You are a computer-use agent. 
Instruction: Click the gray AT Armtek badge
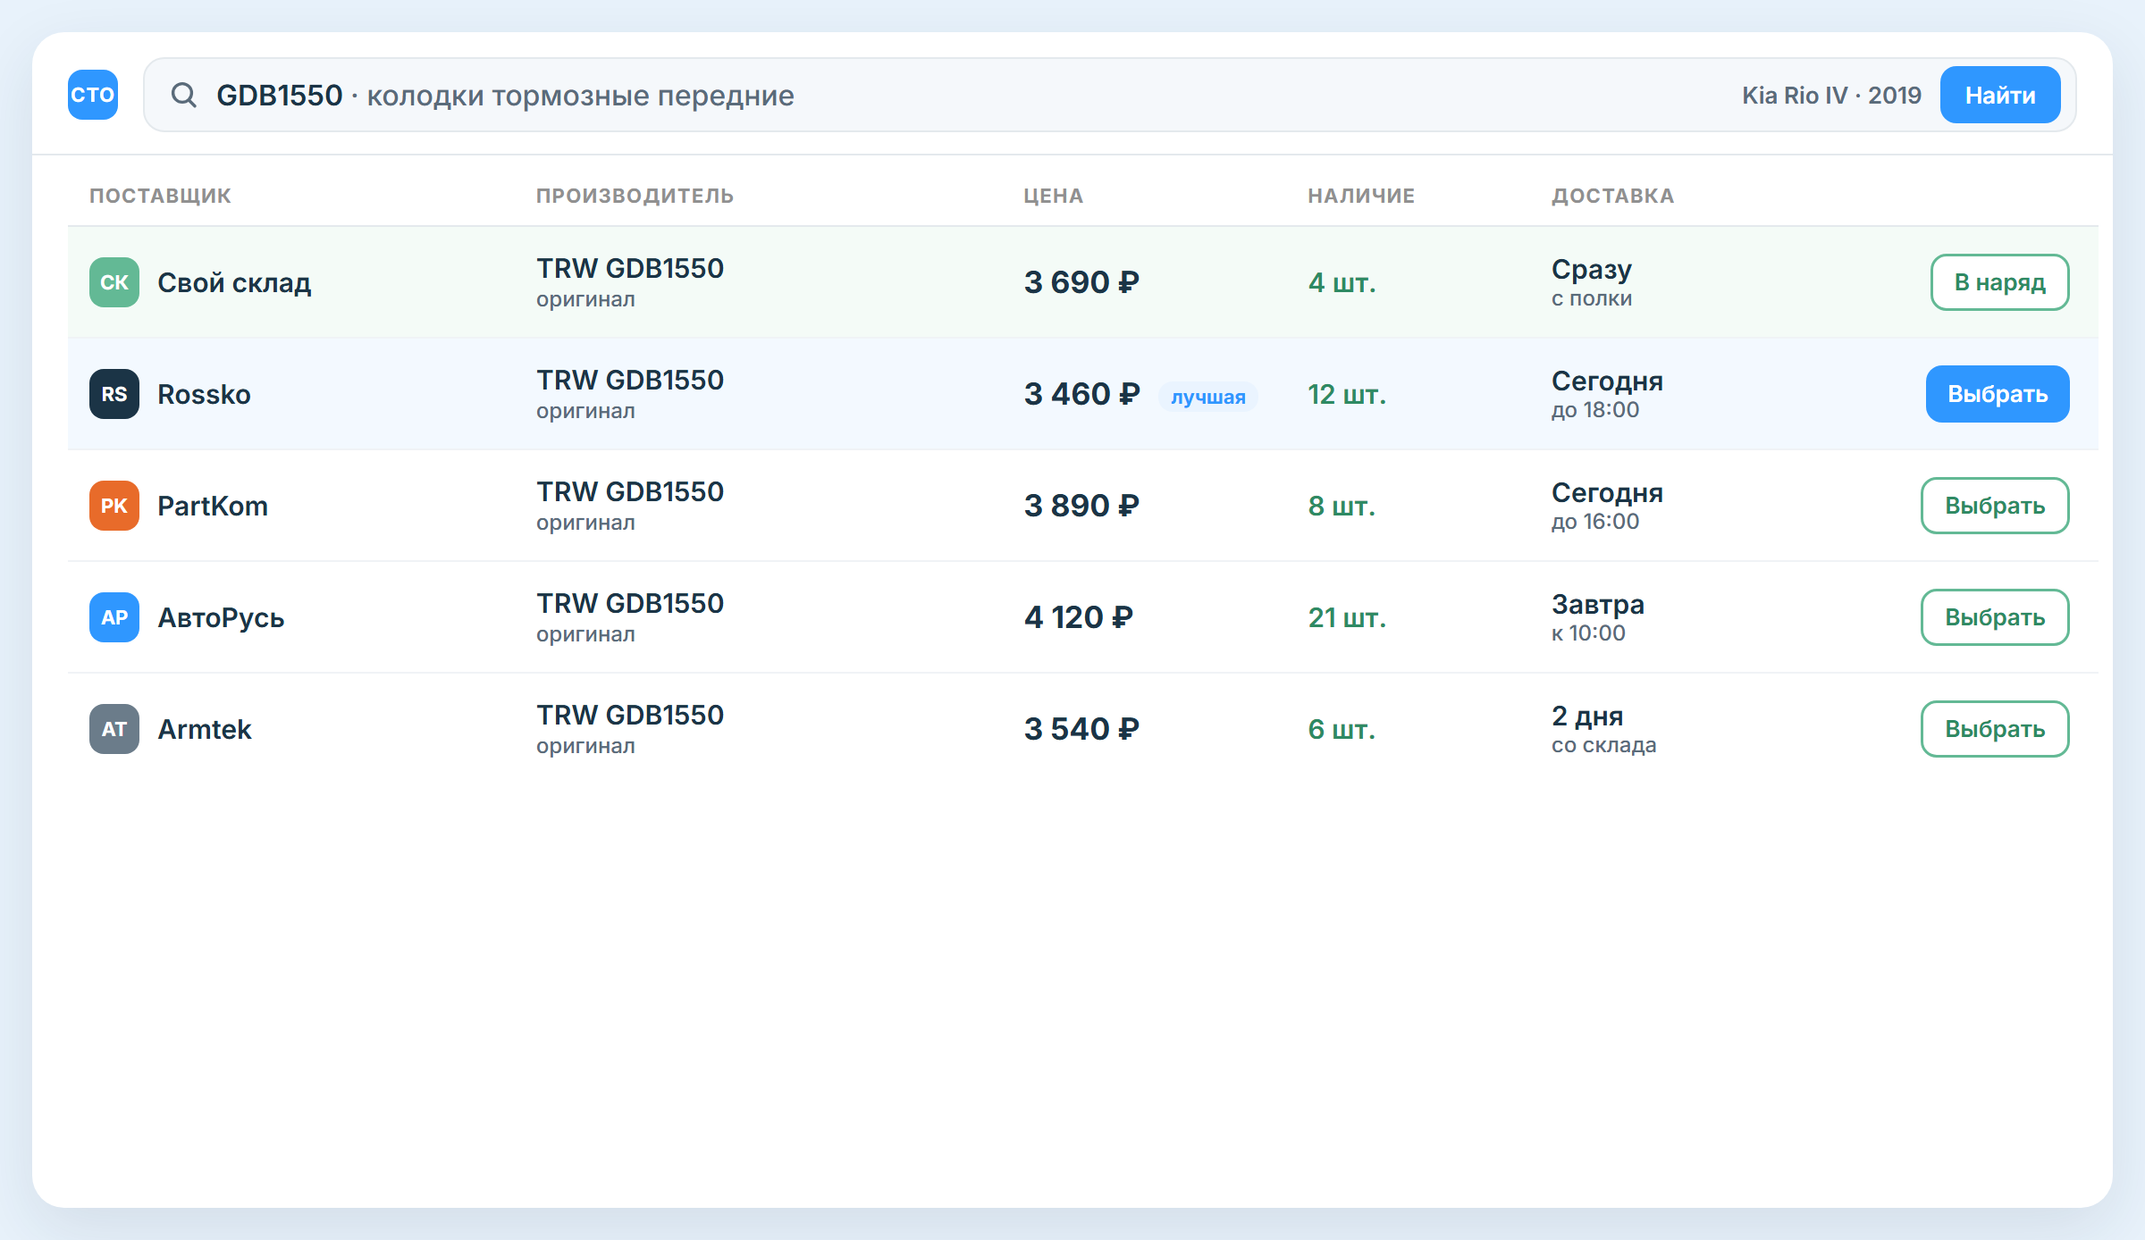pos(114,729)
